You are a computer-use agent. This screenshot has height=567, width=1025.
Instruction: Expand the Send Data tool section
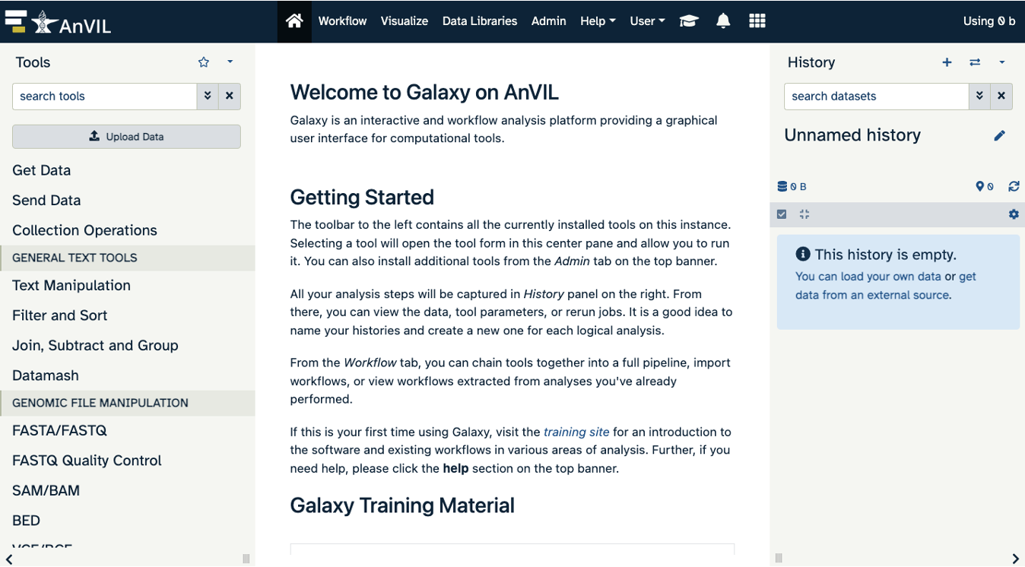[x=46, y=201]
